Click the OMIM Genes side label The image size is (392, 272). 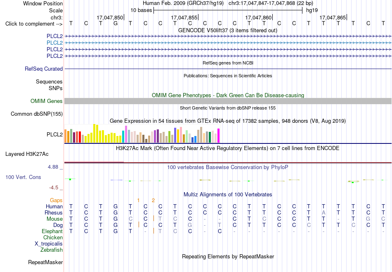(47, 101)
